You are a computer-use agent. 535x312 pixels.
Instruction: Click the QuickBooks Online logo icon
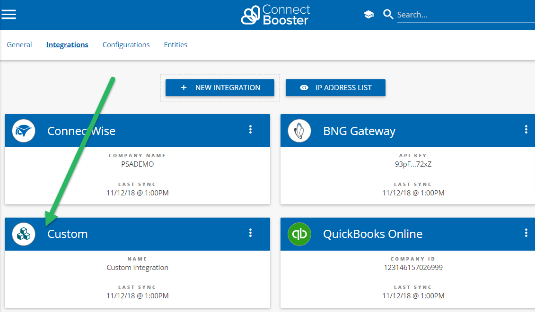click(299, 234)
